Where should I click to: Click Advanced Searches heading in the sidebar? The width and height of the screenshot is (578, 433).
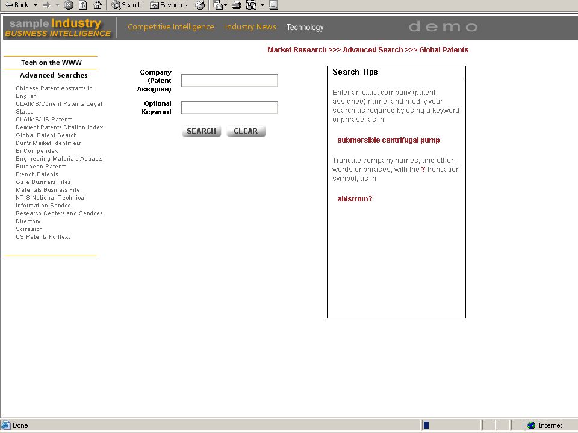[54, 75]
